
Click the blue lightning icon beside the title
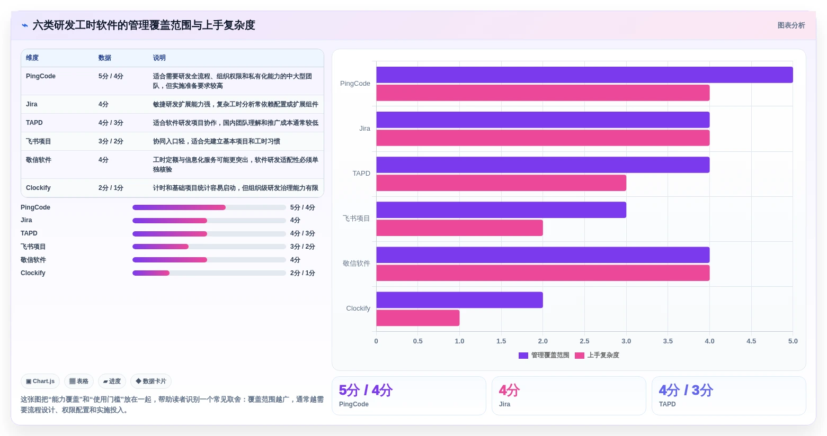click(24, 25)
